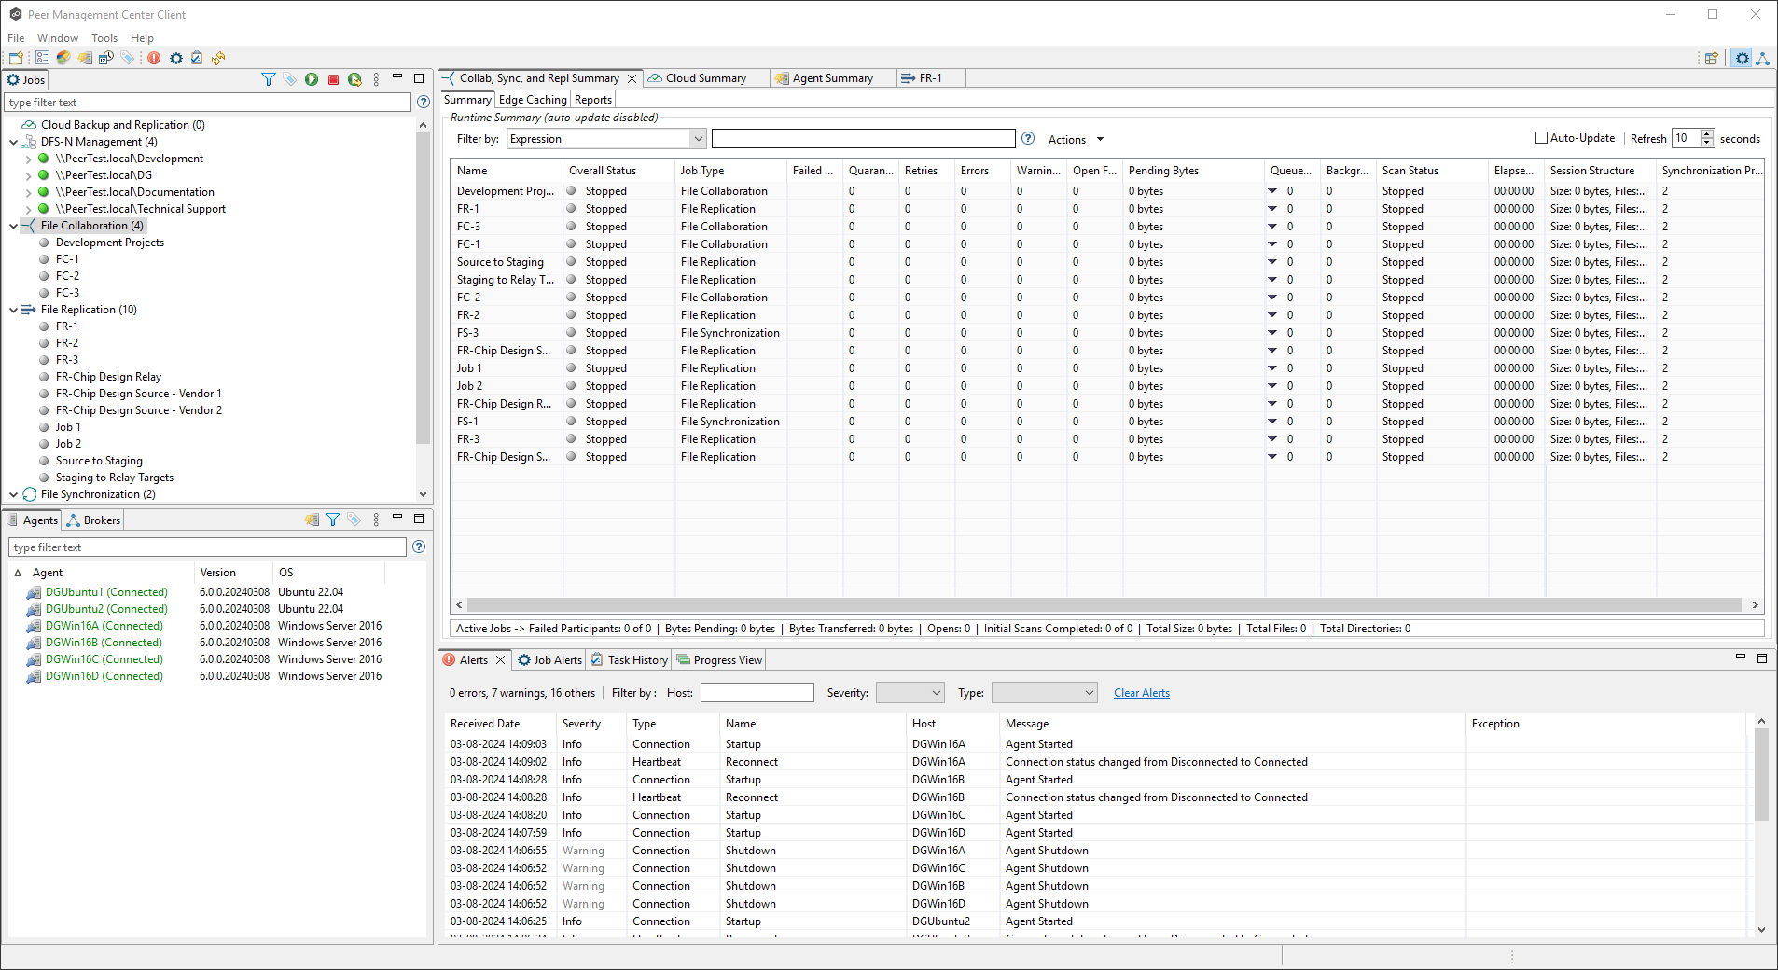Click the red alert icon in main toolbar
Image resolution: width=1778 pixels, height=970 pixels.
154,58
